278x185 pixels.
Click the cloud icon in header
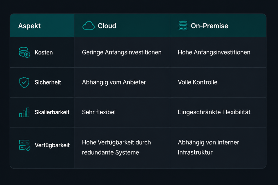89,25
